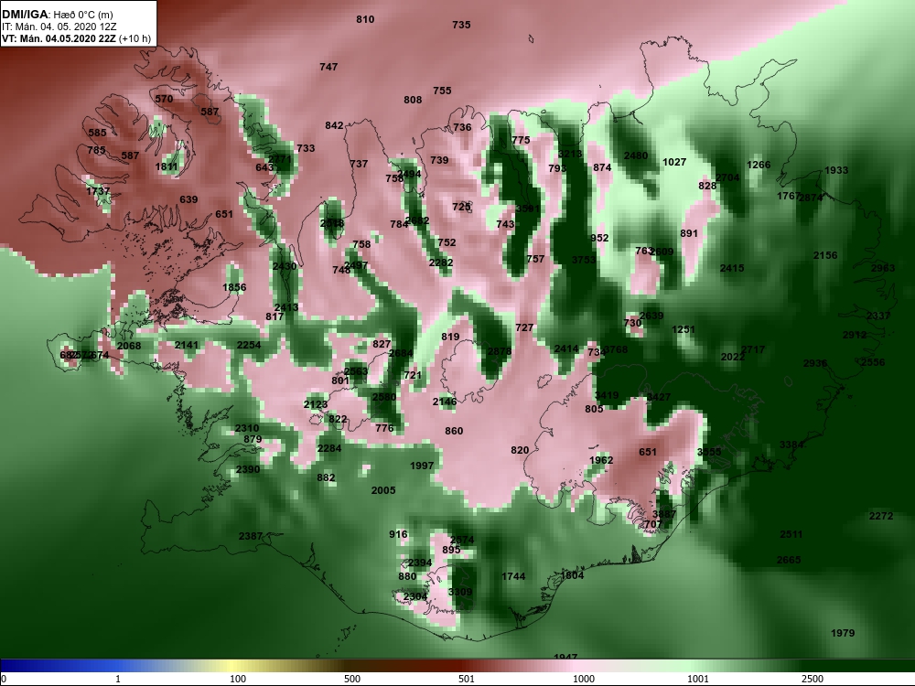Click the map value '2272'
915x686 pixels.
[x=881, y=516]
